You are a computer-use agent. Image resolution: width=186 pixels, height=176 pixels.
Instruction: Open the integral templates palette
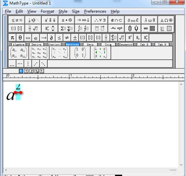coord(83,28)
